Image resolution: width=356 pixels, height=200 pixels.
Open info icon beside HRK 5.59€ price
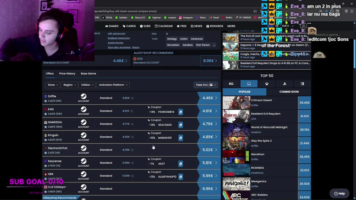click(132, 176)
